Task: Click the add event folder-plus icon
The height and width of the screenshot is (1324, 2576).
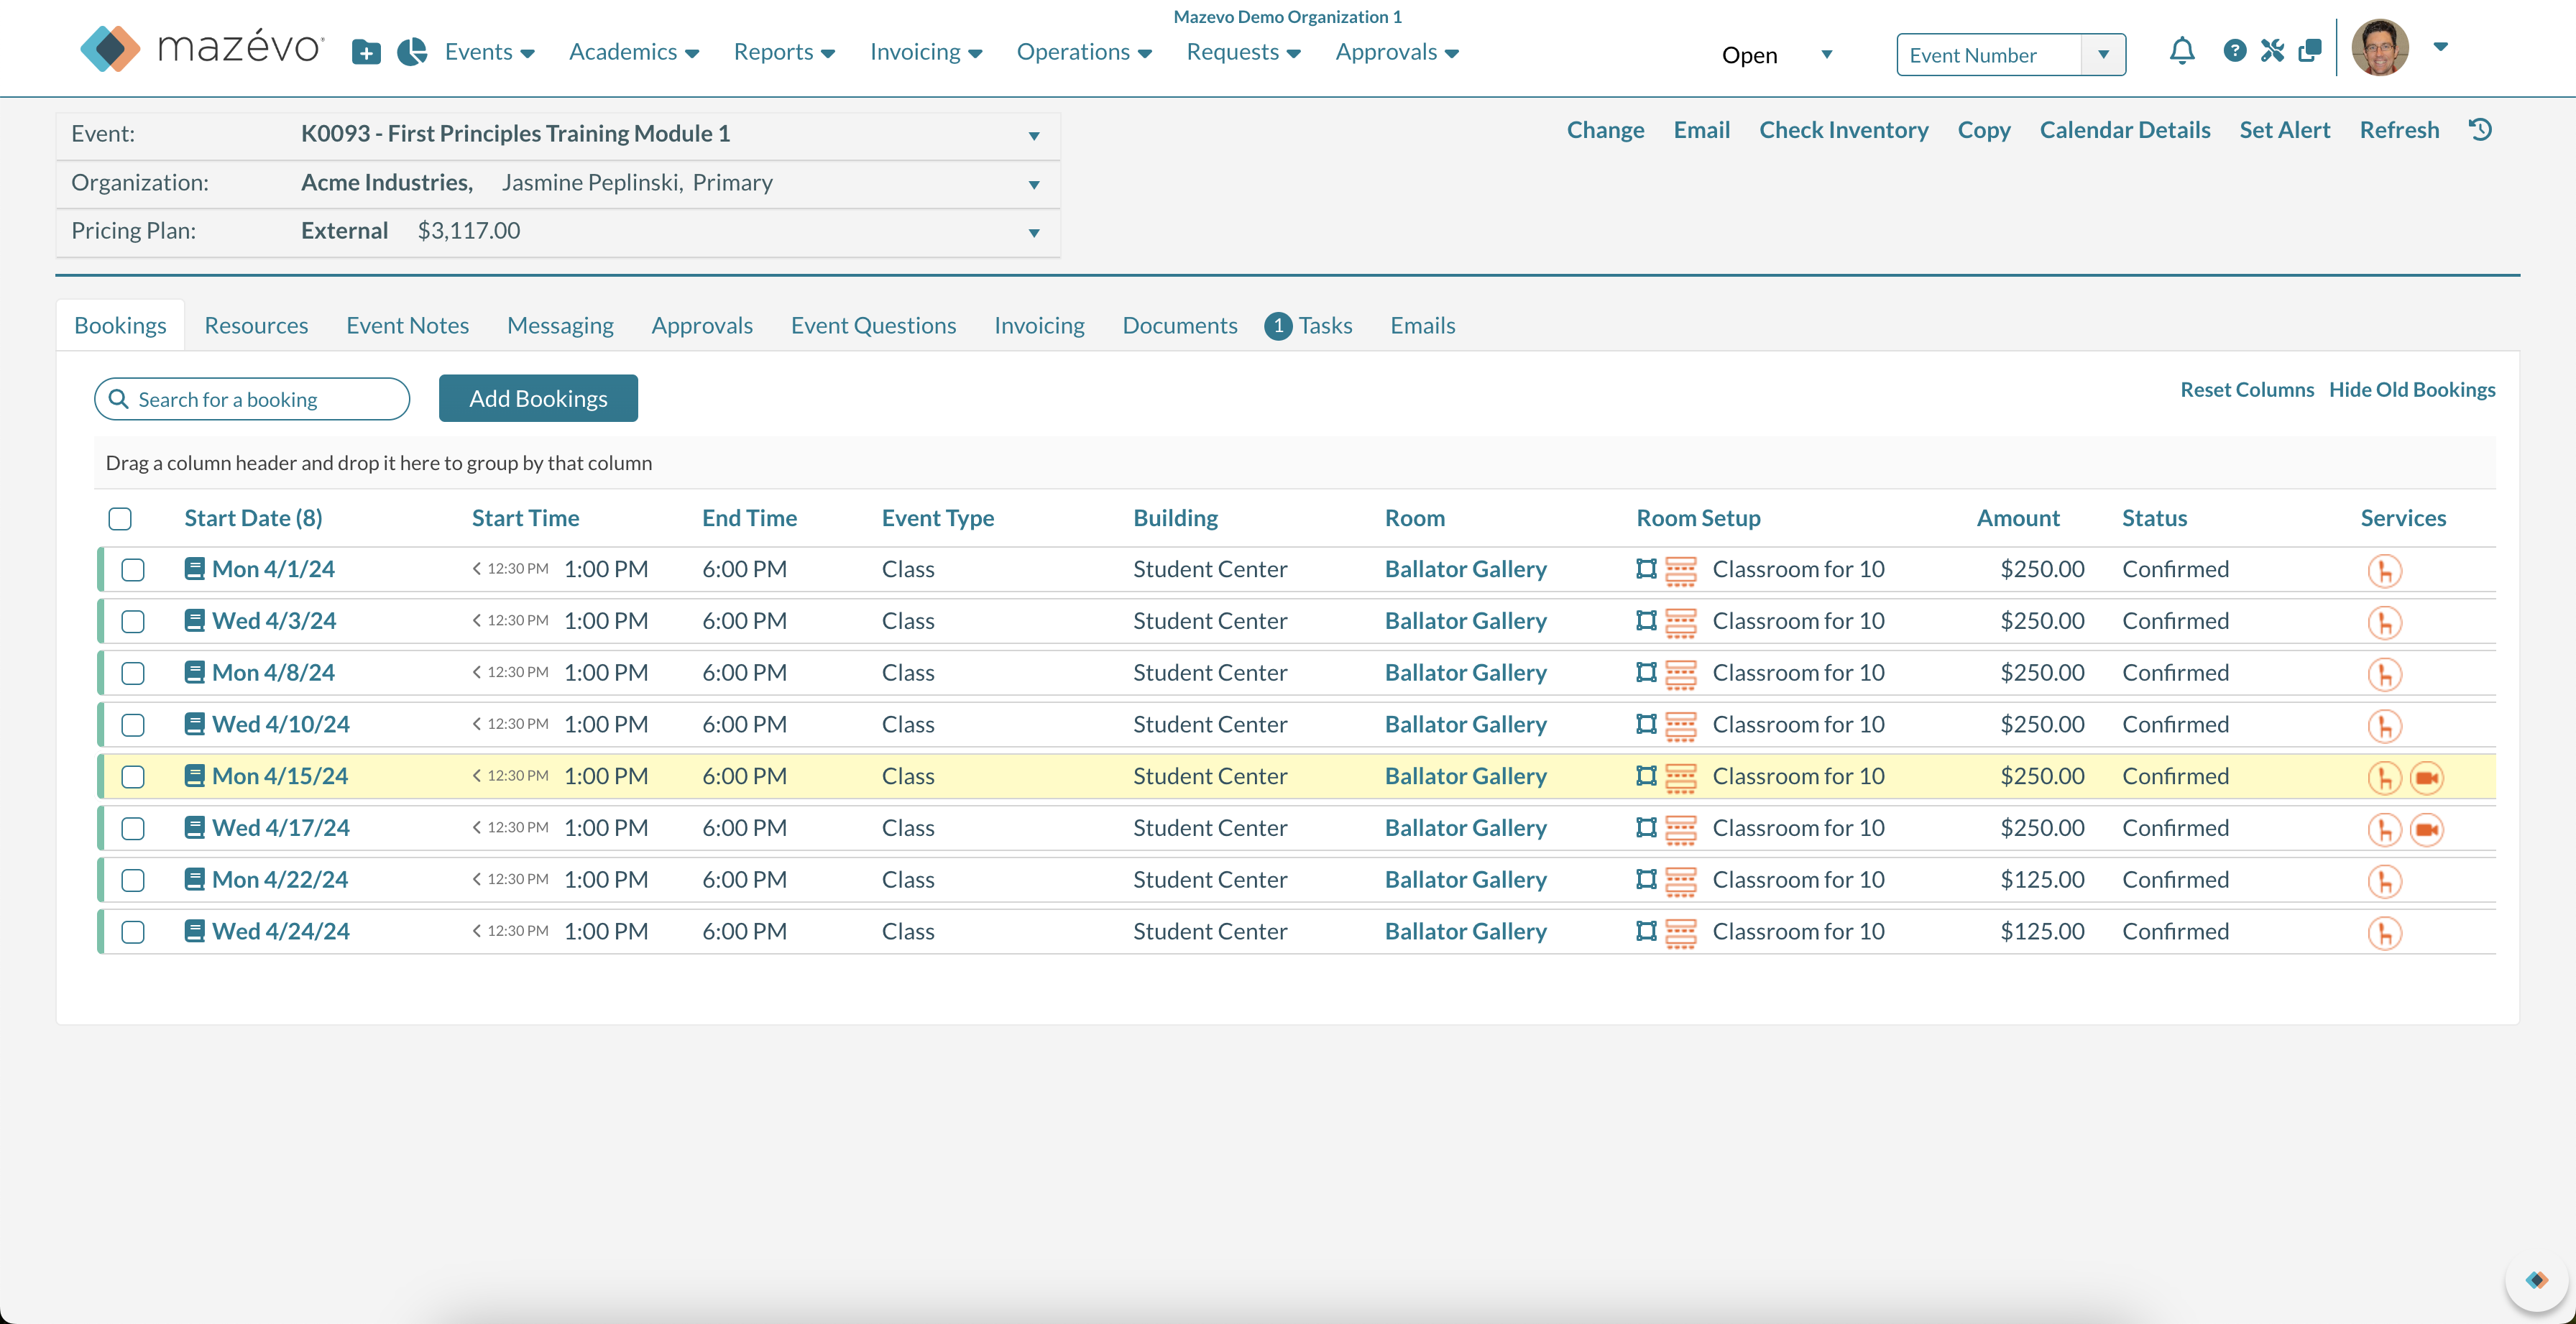Action: (x=366, y=53)
